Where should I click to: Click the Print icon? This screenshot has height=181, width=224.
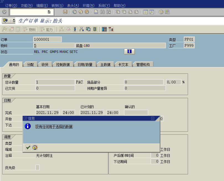pos(96,12)
